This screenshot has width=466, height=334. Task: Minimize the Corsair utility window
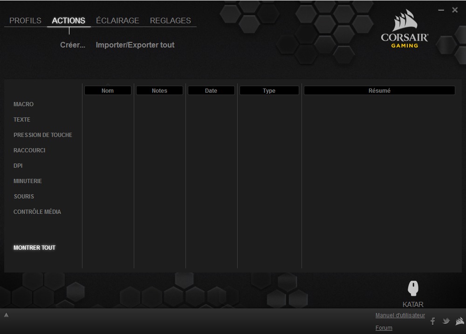(441, 10)
